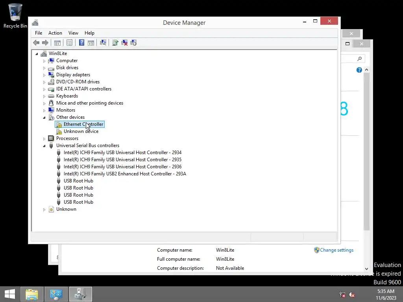
Task: Click the System window scroll-up arrow
Action: pyautogui.click(x=366, y=70)
